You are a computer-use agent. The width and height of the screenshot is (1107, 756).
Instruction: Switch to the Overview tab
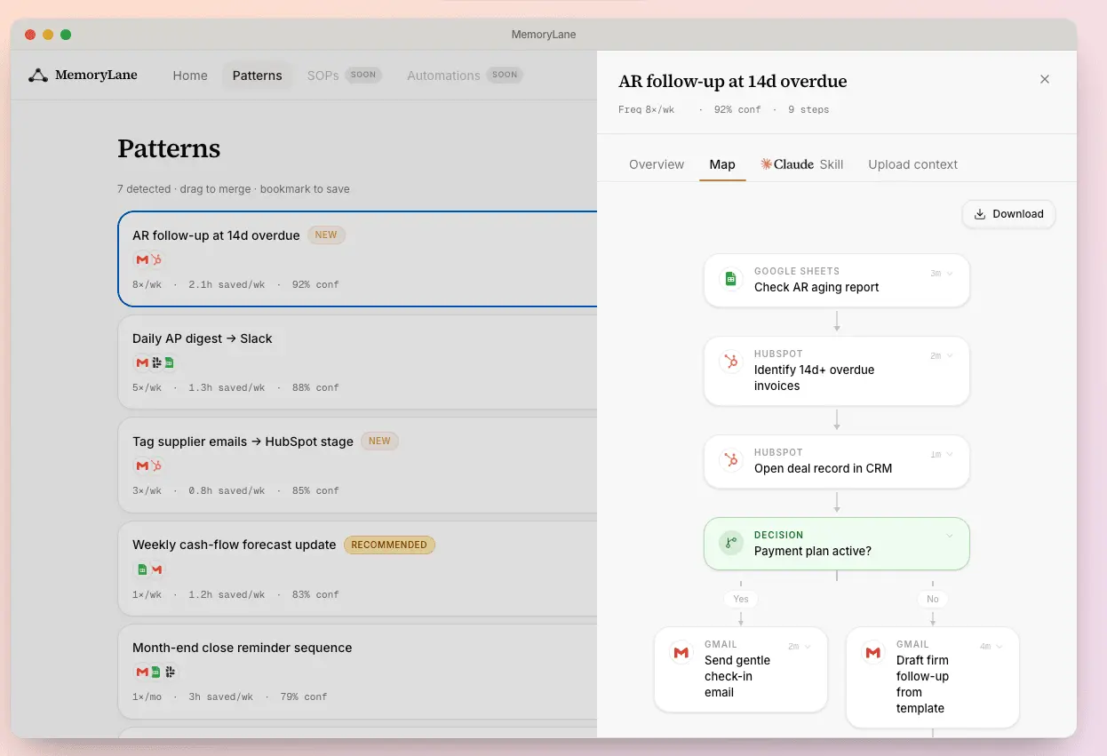coord(657,164)
